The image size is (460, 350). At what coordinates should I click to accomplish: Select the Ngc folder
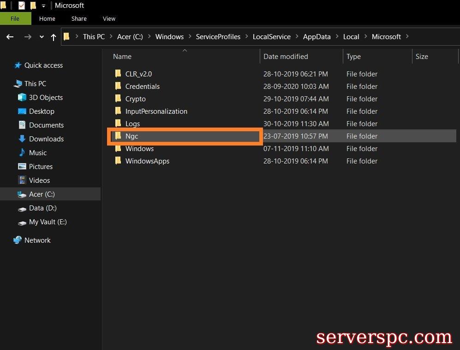pyautogui.click(x=131, y=136)
